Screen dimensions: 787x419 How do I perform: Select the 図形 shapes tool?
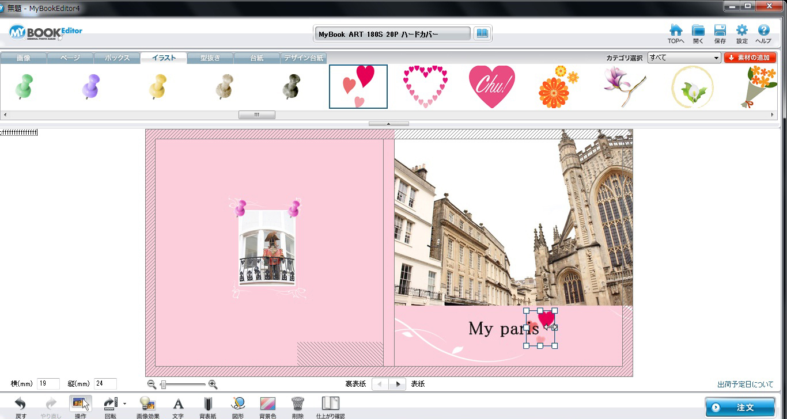point(238,404)
